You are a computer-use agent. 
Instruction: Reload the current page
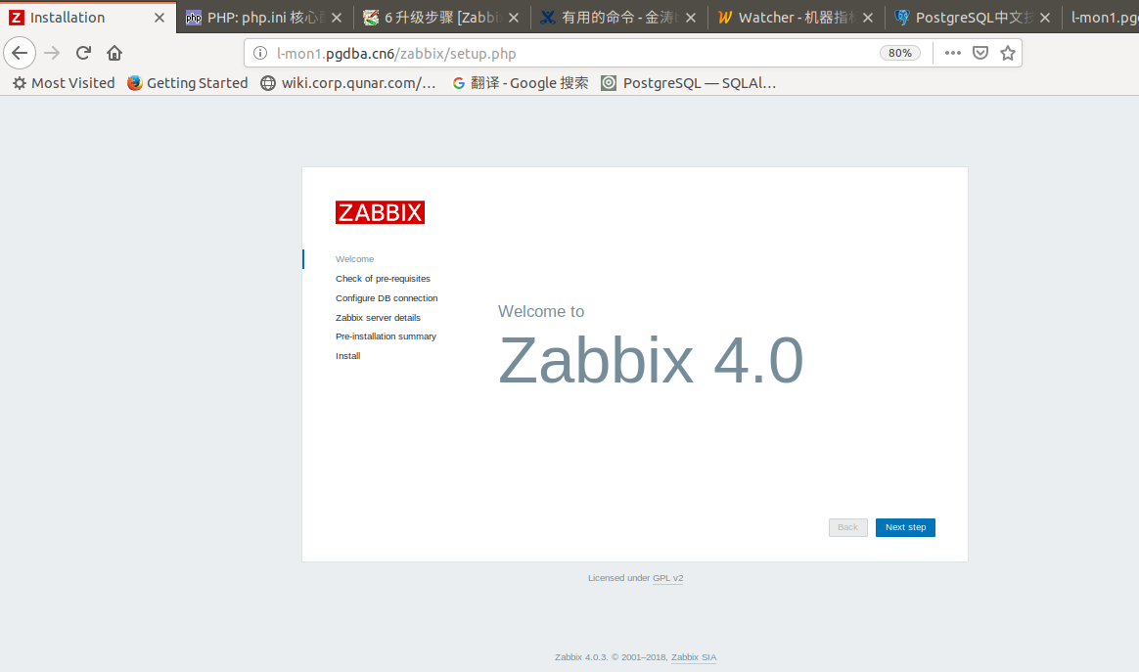pos(82,52)
